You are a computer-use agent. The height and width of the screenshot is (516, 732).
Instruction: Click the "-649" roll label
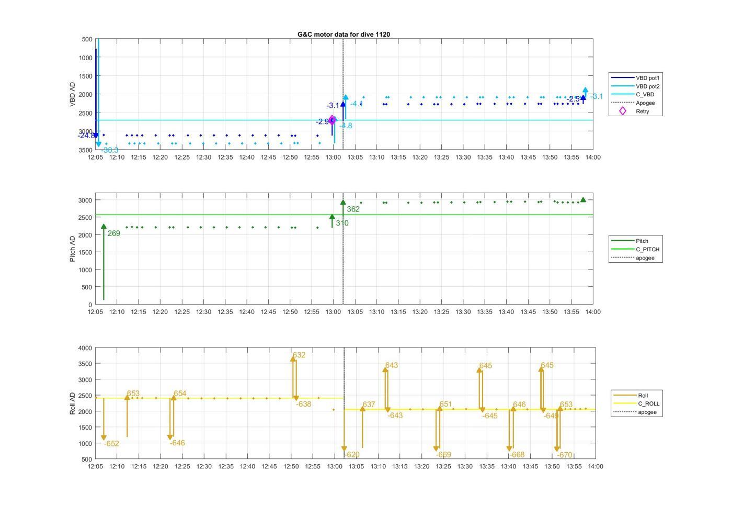(x=551, y=416)
